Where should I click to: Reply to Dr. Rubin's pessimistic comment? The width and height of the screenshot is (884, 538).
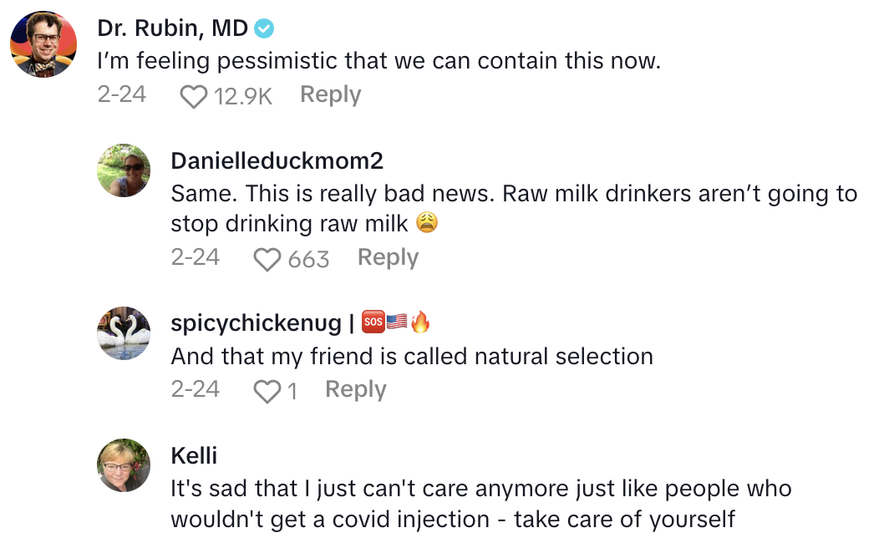point(330,95)
